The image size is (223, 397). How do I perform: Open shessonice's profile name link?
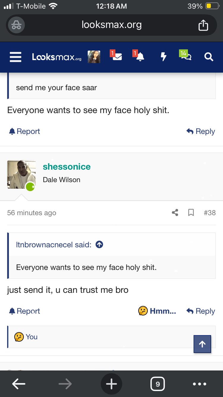tap(67, 167)
